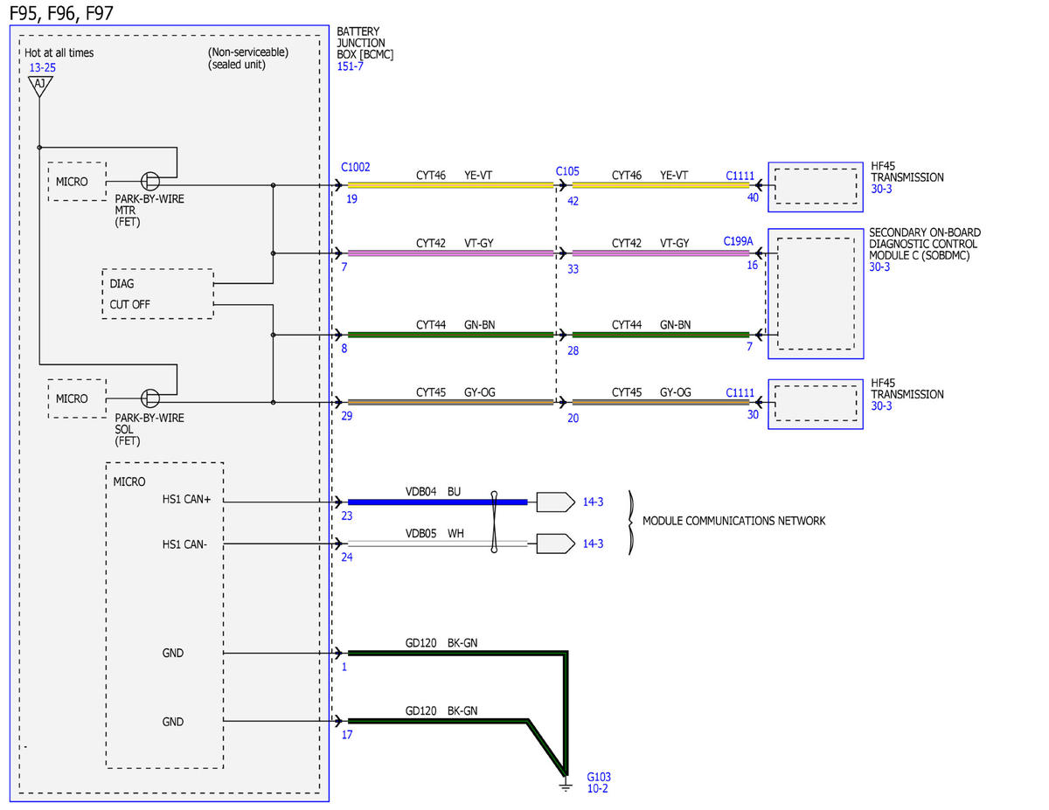
Task: Click the 'CUT OFF' label
Action: (129, 304)
